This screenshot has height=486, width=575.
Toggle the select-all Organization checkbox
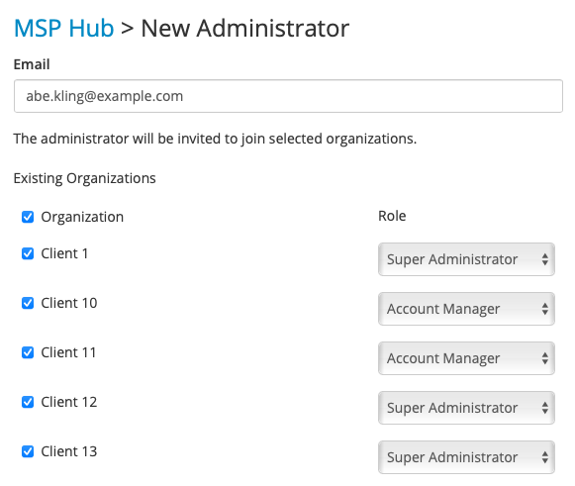point(28,217)
